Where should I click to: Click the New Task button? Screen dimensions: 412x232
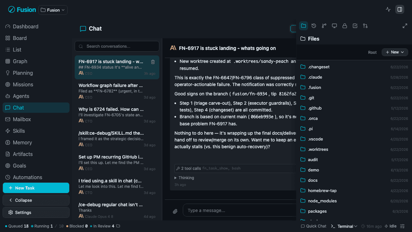pos(36,188)
